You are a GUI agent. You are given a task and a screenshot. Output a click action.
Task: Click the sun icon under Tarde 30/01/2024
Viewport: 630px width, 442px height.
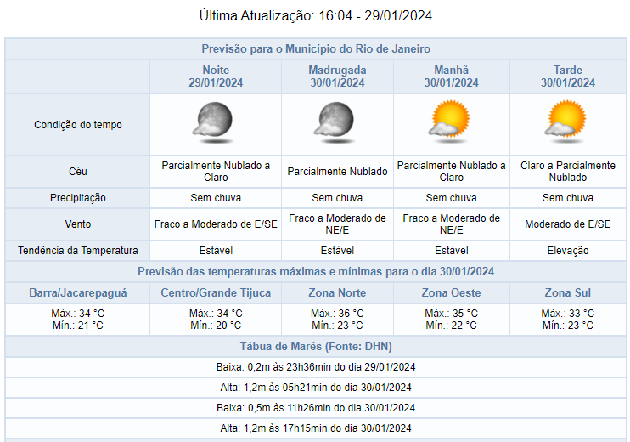565,122
